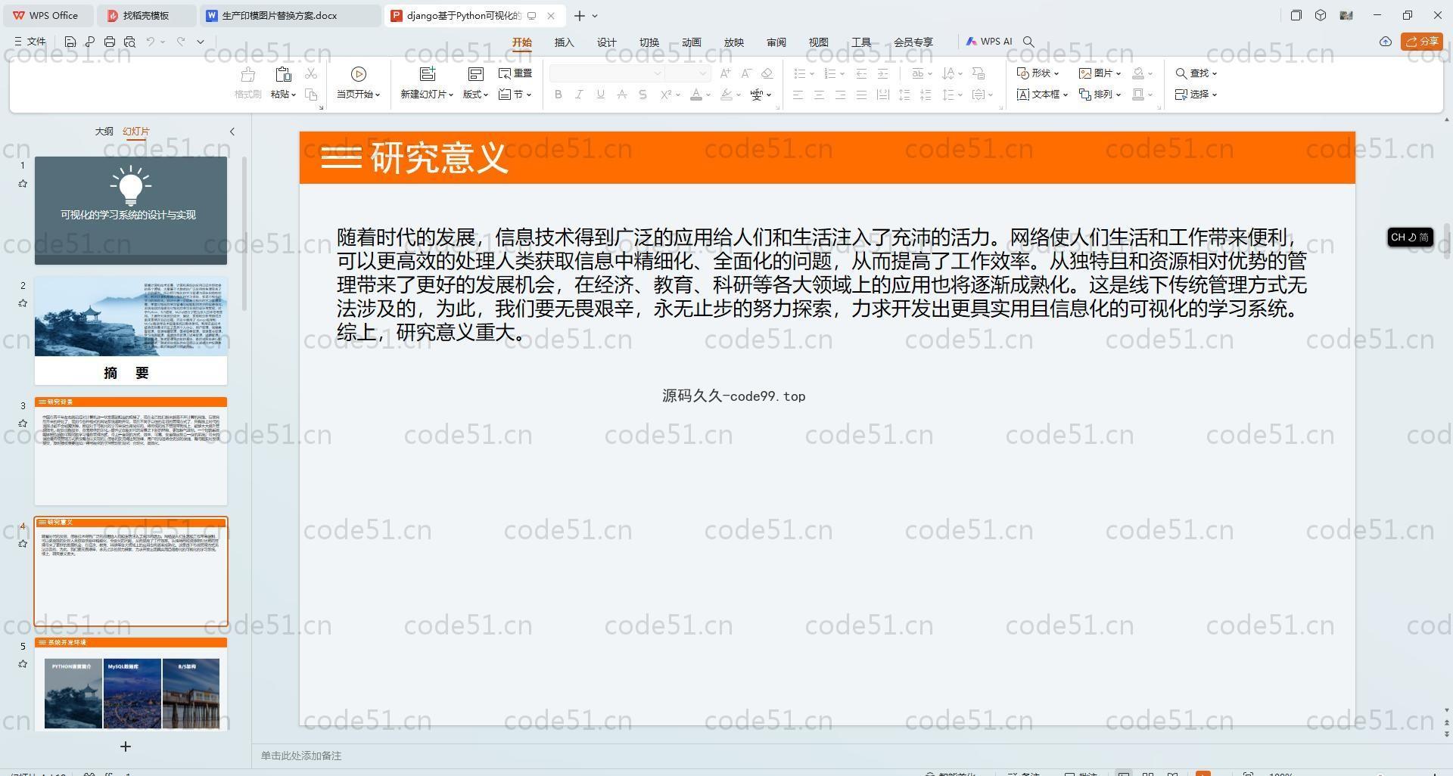Toggle star marker on slide 3
Screen dimensions: 1453x776
(x=23, y=424)
